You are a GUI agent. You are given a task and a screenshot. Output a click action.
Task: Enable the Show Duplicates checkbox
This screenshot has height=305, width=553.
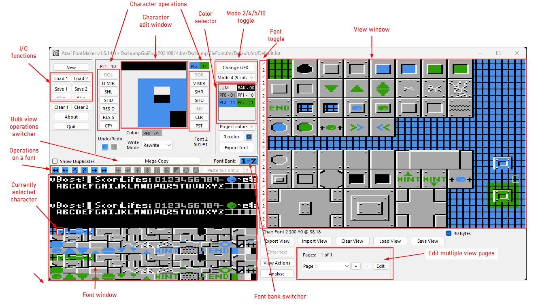click(55, 161)
